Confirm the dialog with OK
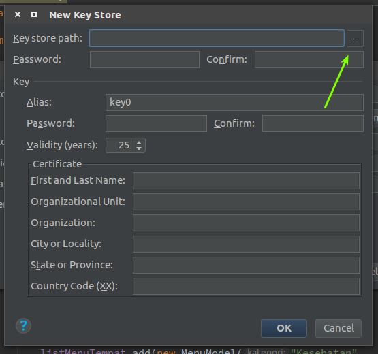 coord(284,328)
